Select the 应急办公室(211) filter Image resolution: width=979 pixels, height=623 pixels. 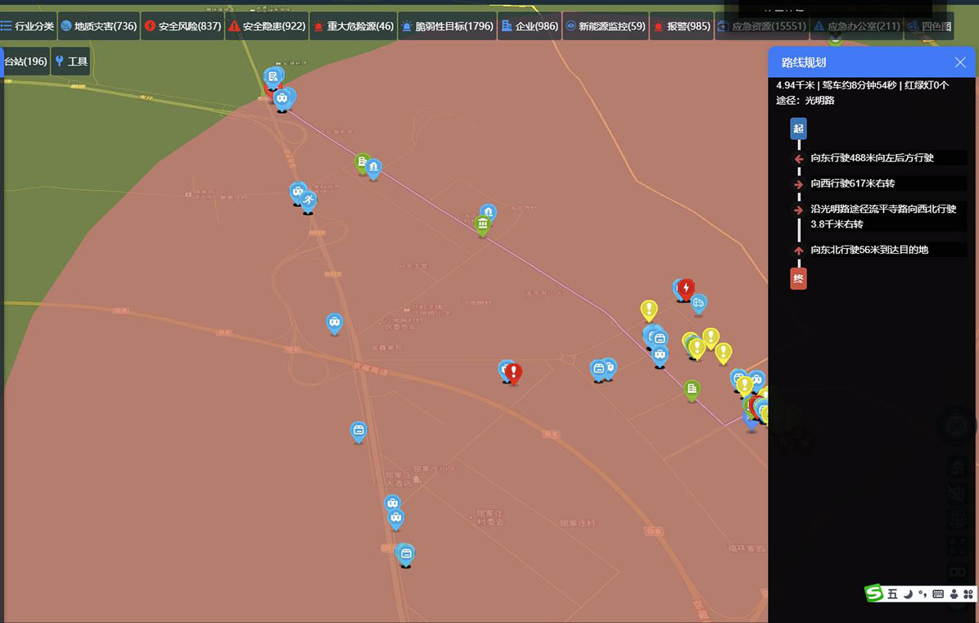pyautogui.click(x=856, y=26)
